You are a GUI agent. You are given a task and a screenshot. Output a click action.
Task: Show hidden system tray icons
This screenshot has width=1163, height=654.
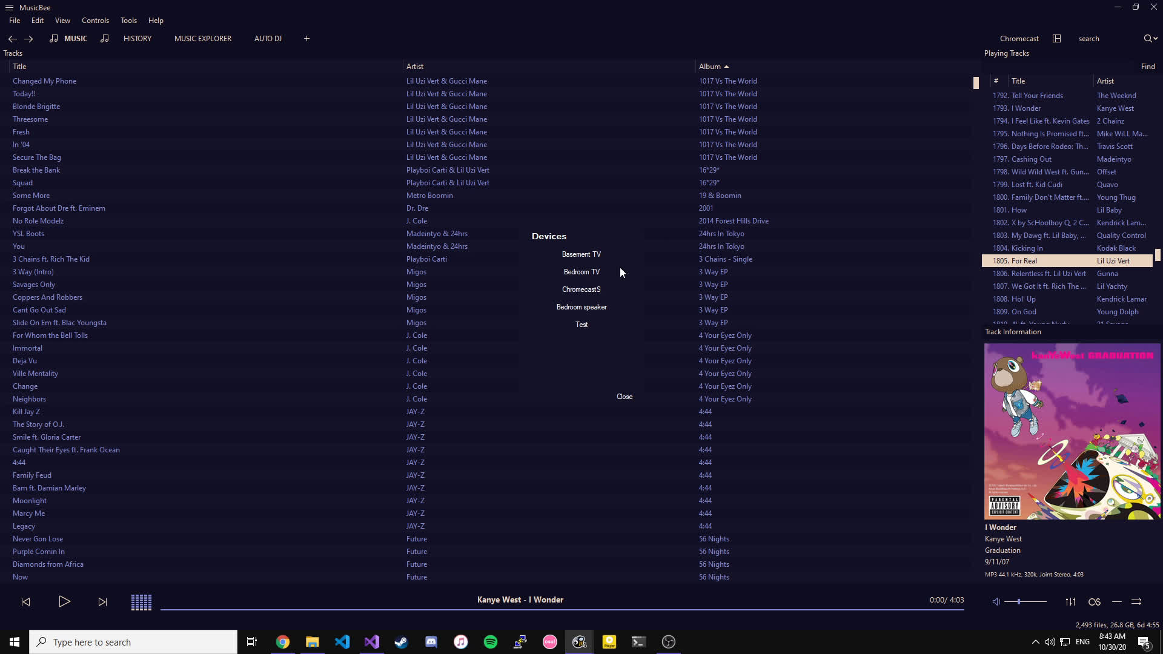click(x=1035, y=642)
